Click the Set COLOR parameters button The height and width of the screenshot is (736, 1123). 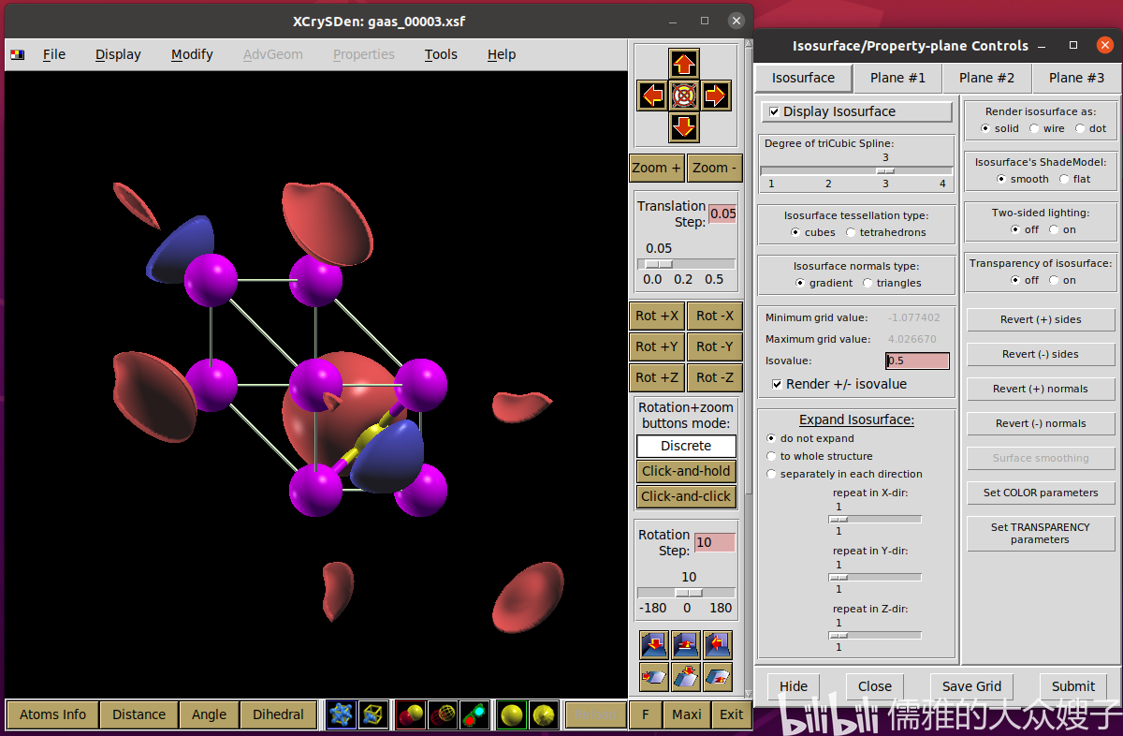[x=1041, y=493]
